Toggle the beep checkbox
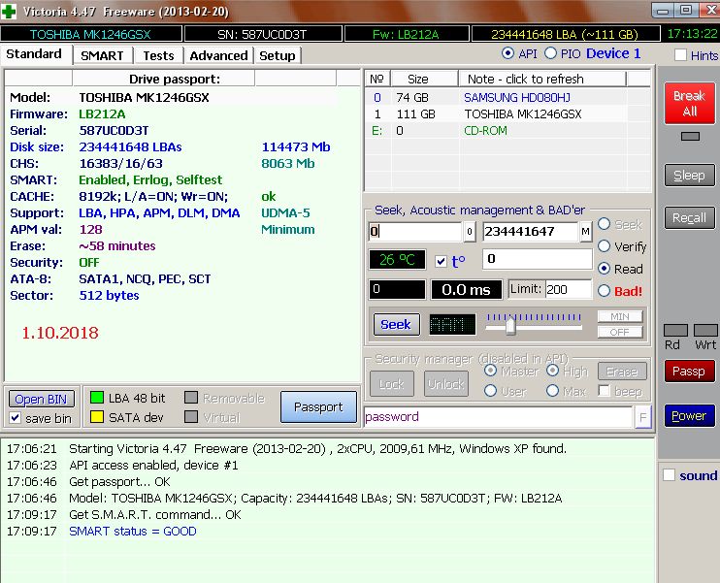Viewport: 720px width, 583px height. click(605, 391)
